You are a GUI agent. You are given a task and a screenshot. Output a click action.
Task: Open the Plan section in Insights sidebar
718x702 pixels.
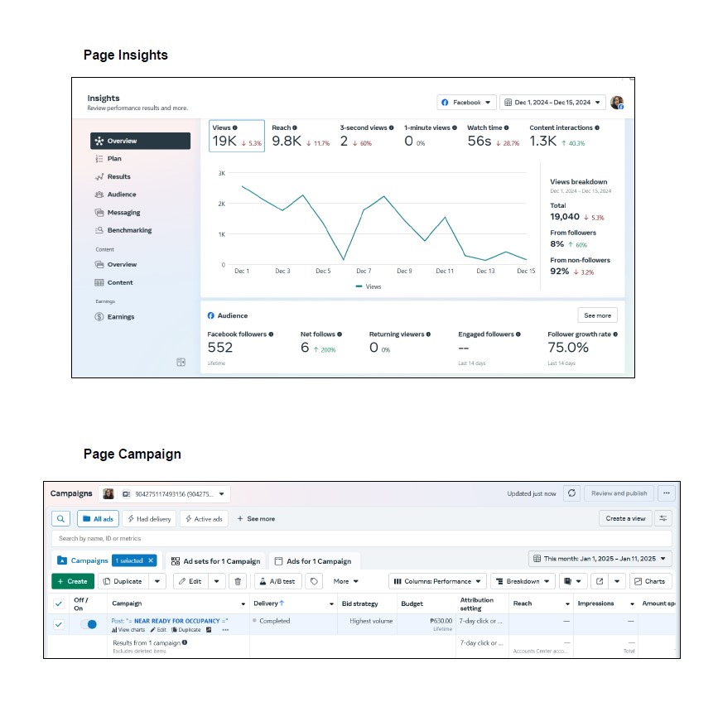(114, 159)
